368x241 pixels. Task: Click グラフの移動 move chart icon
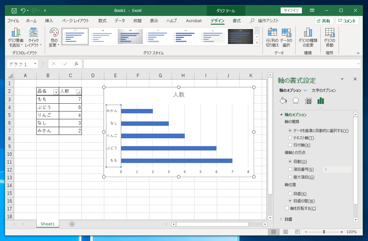tap(330, 37)
